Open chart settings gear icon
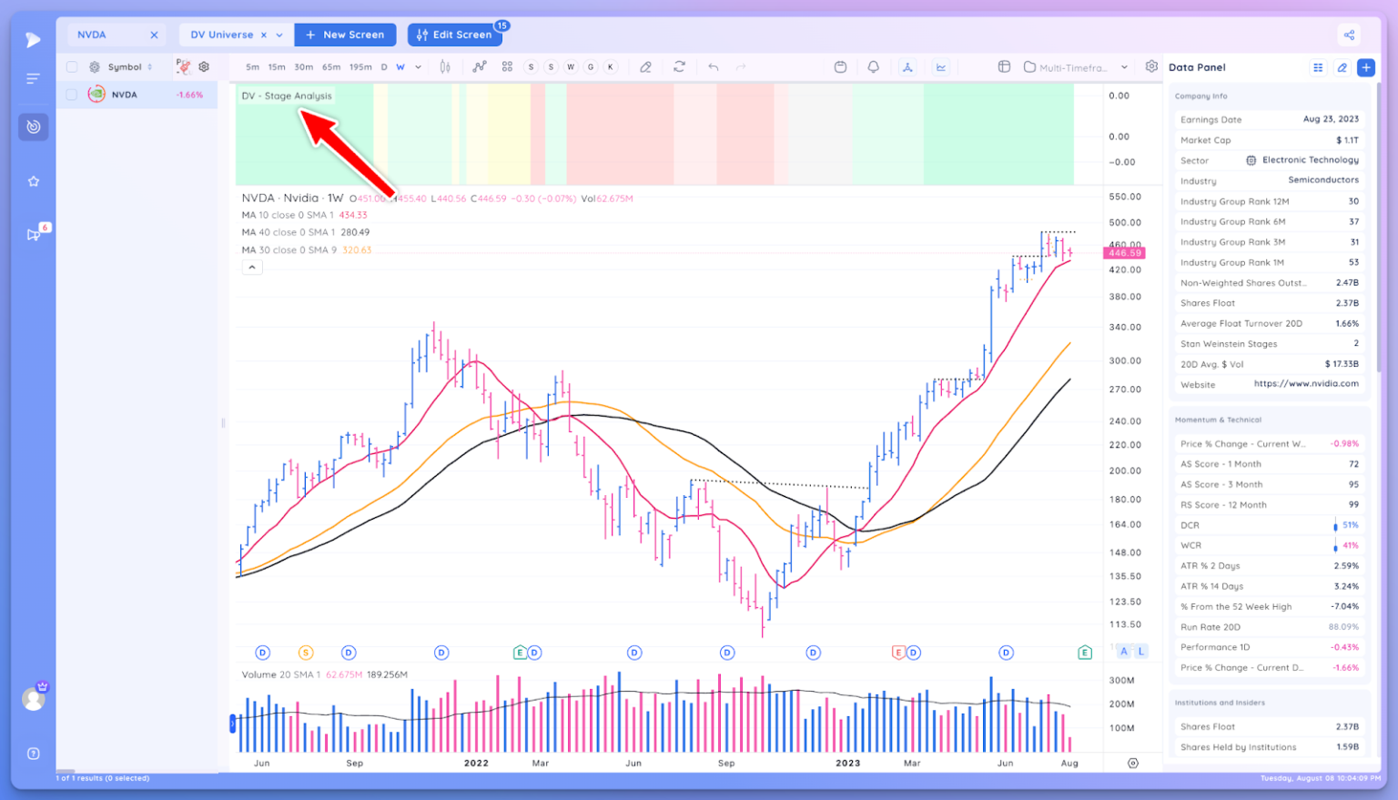 (1151, 66)
